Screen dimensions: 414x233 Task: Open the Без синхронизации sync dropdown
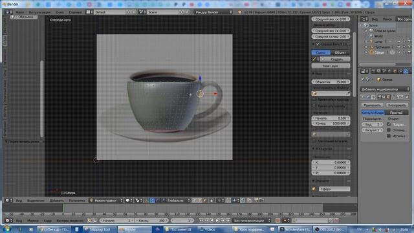click(x=251, y=220)
